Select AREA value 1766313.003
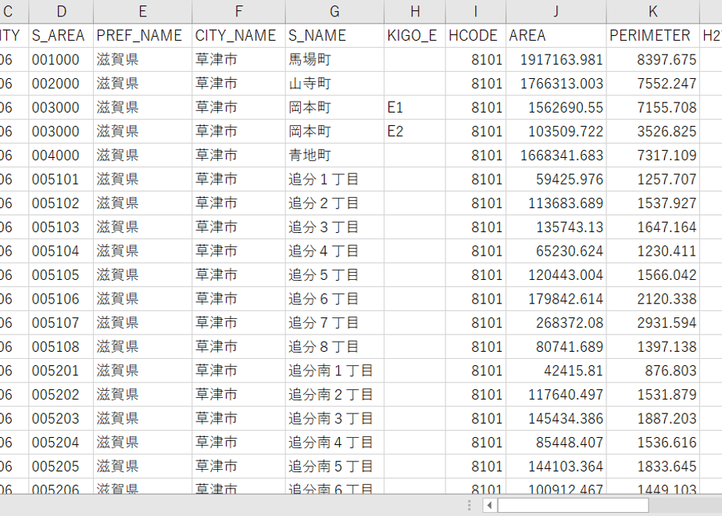This screenshot has width=722, height=516. point(556,84)
